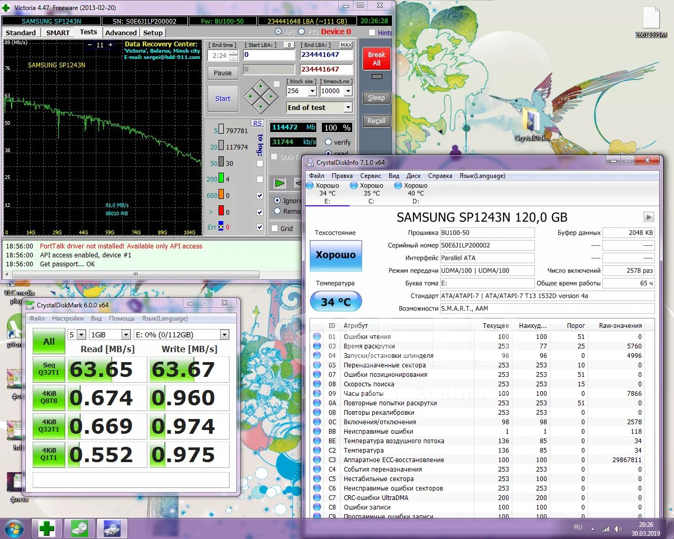Image resolution: width=674 pixels, height=539 pixels.
Task: Click status orb for C7 CRC-ошибки UltraDMA
Action: tap(317, 497)
